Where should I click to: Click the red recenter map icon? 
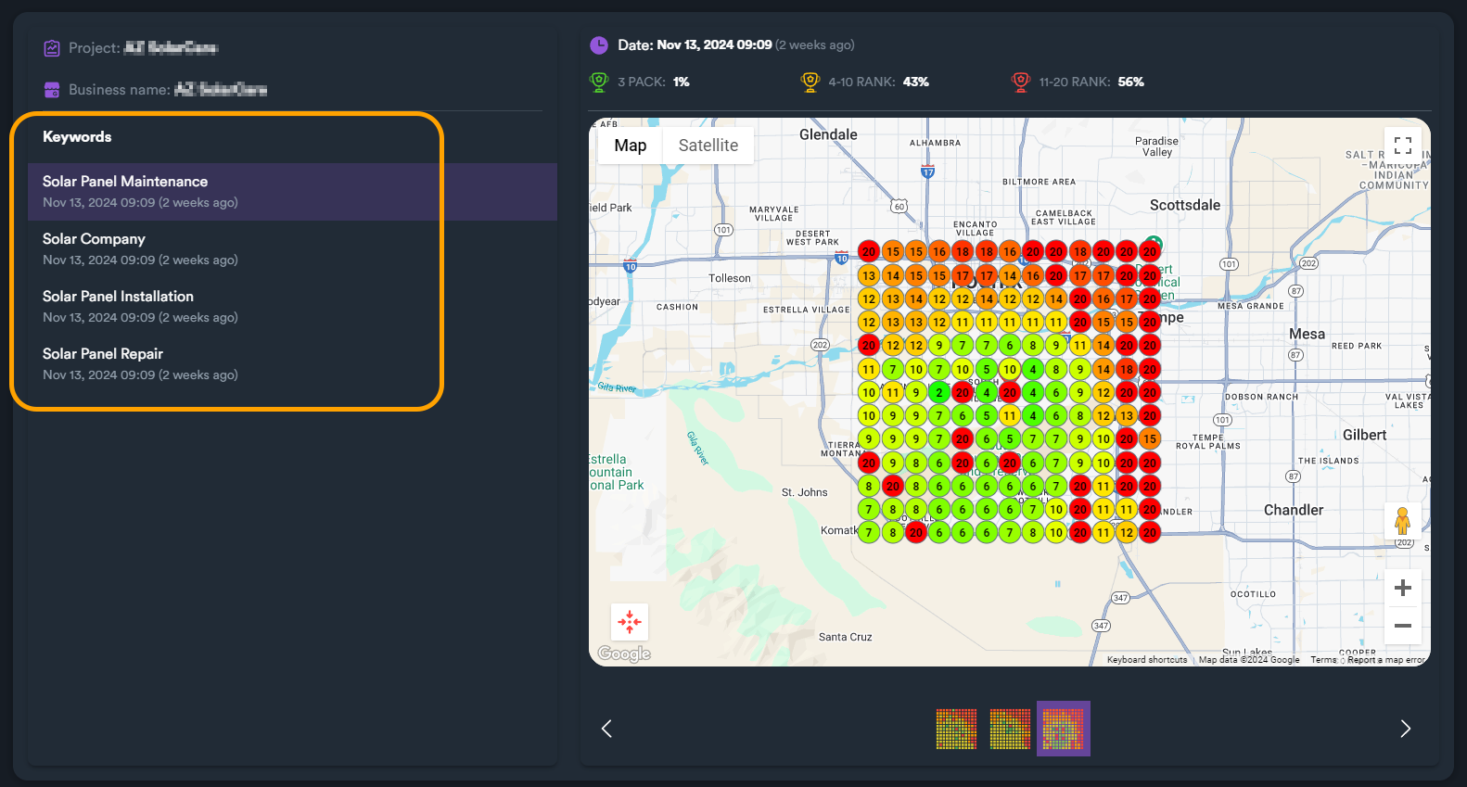(630, 622)
